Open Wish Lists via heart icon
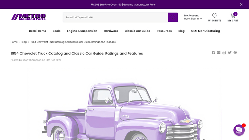 (214, 16)
